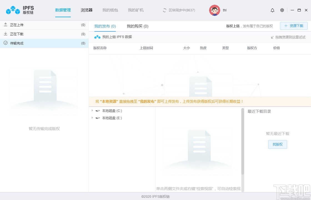The height and width of the screenshot is (200, 311).
Task: Click the 资源下载 button
Action: [294, 26]
